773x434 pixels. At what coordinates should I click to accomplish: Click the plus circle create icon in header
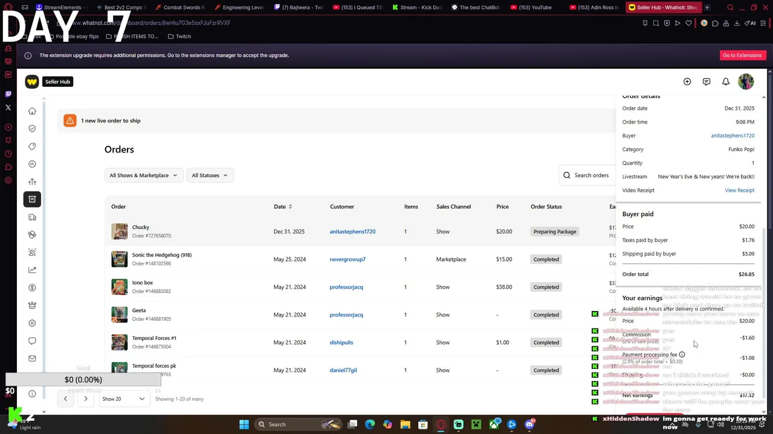point(687,81)
